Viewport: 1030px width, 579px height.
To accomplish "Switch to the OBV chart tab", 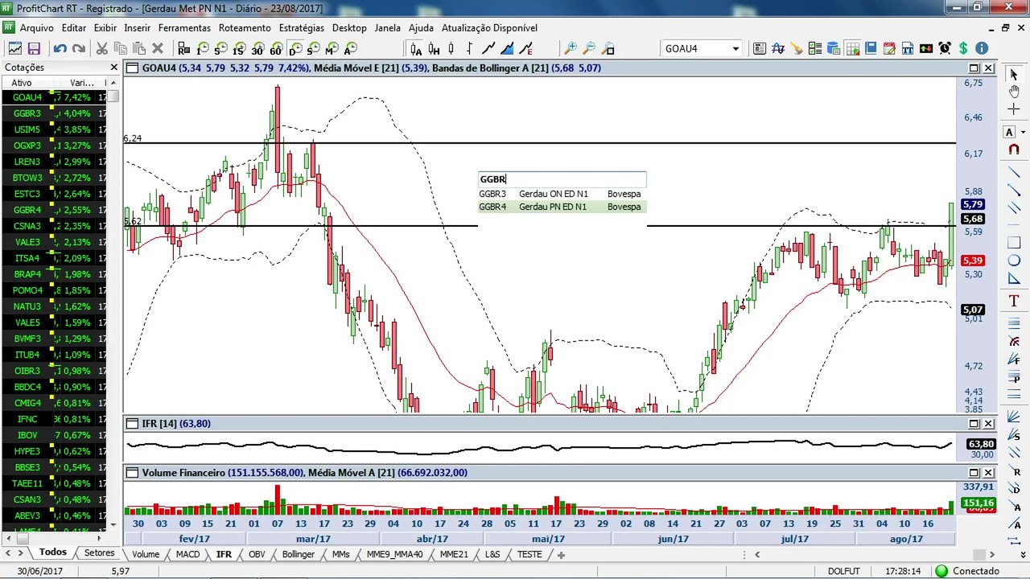I will [257, 554].
